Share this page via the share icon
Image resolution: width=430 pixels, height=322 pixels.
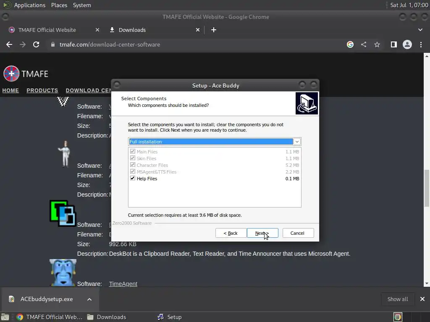[364, 44]
